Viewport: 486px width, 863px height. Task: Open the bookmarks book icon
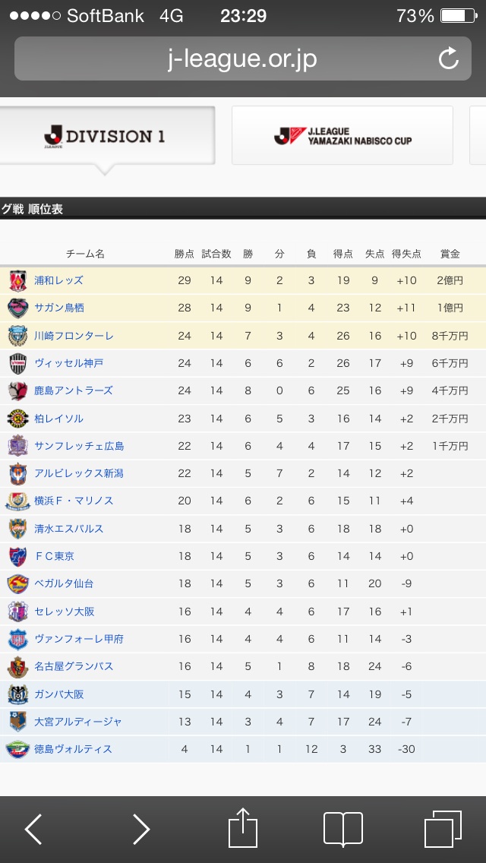[x=343, y=830]
